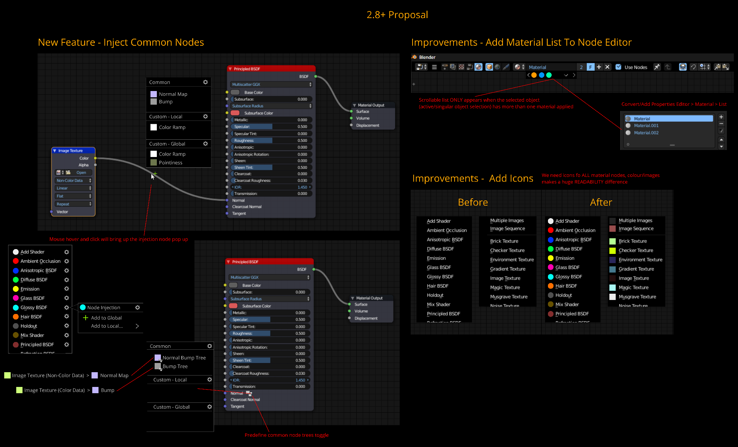The image size is (738, 447).
Task: Pin the node tree with pin icon
Action: [x=657, y=67]
